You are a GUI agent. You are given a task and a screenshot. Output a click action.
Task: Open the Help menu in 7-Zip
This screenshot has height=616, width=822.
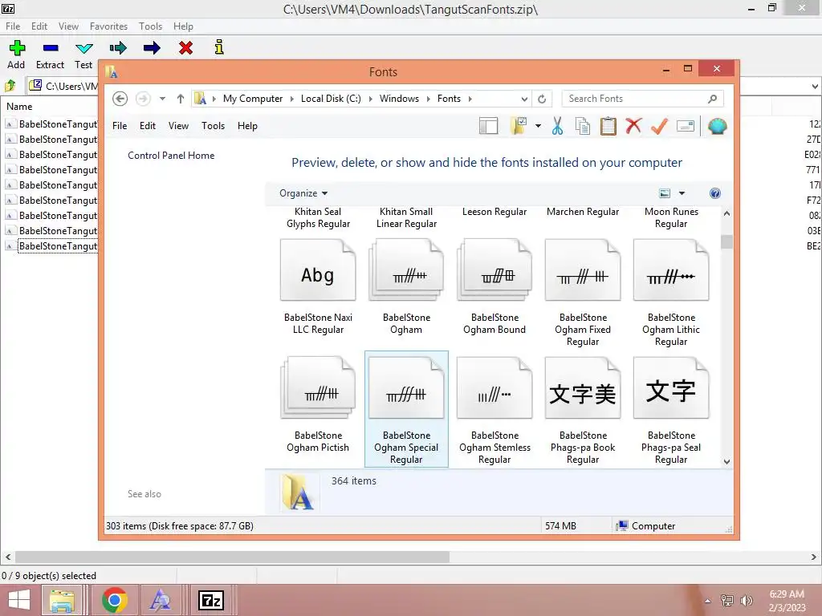pos(183,26)
